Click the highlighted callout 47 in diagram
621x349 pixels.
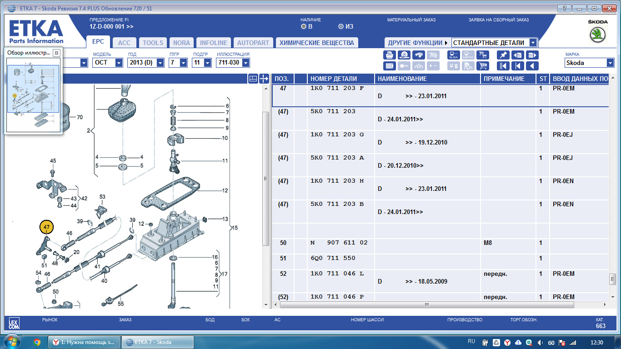tap(46, 226)
